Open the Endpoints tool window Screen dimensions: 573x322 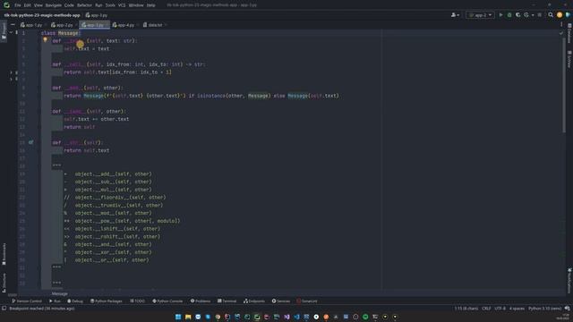click(254, 301)
